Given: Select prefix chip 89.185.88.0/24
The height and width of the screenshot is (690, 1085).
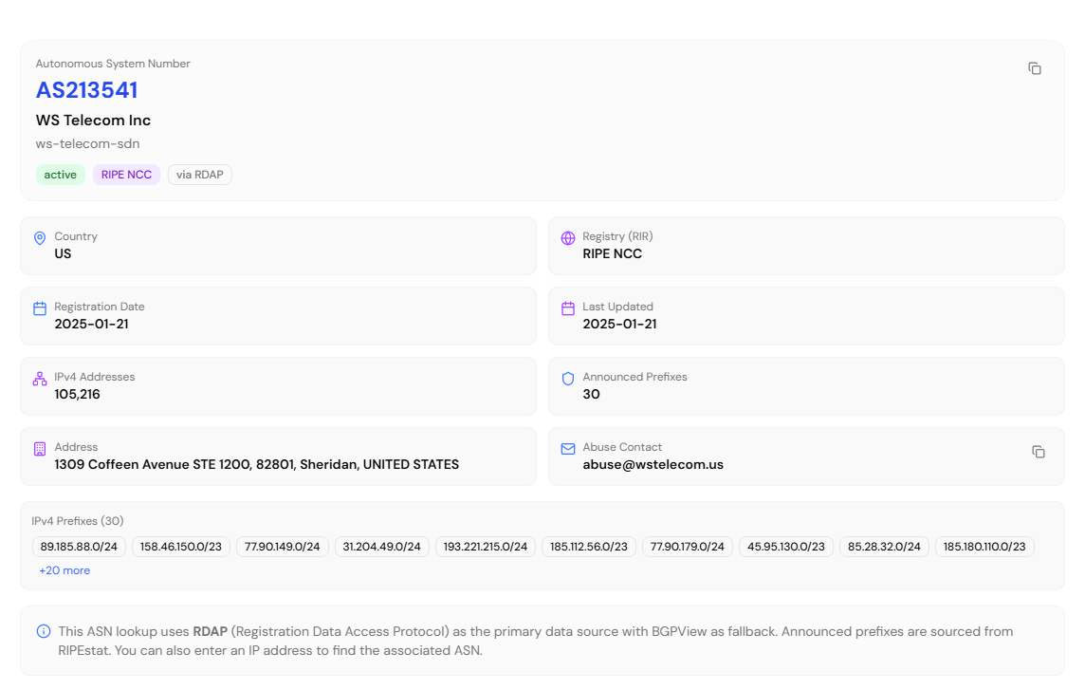Looking at the screenshot, I should (x=79, y=547).
